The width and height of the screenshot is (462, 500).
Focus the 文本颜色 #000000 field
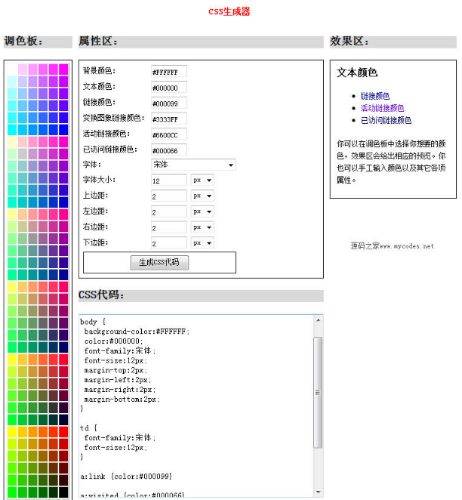click(x=168, y=88)
